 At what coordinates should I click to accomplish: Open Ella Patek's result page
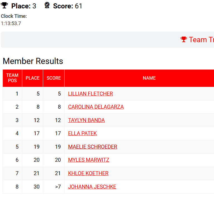[82, 133]
